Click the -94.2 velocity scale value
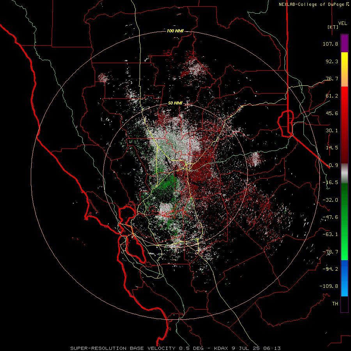The height and width of the screenshot is (351, 351). tap(330, 269)
